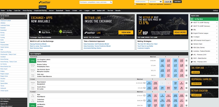Click the App Store download badge

pos(44,32)
